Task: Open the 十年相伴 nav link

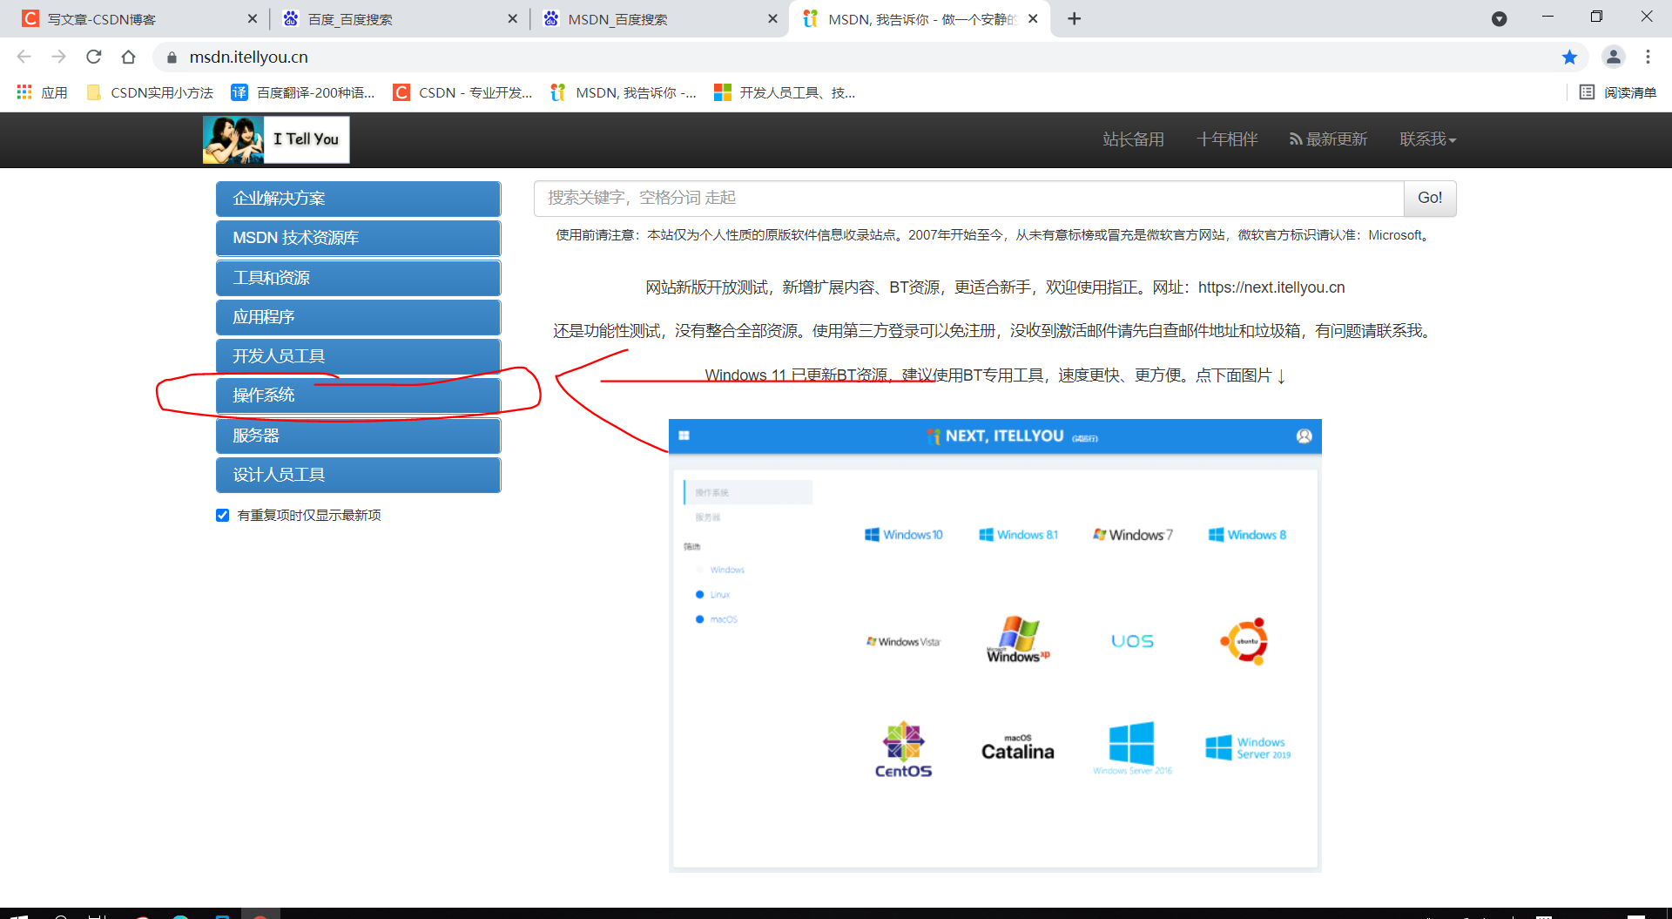Action: point(1227,139)
